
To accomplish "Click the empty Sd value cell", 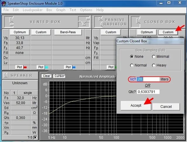I will click(x=20, y=108).
